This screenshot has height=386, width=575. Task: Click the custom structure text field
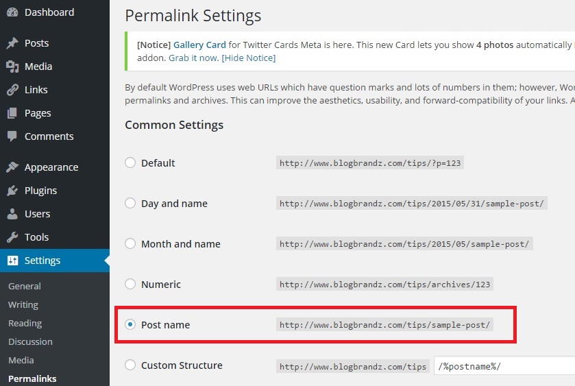coord(504,366)
